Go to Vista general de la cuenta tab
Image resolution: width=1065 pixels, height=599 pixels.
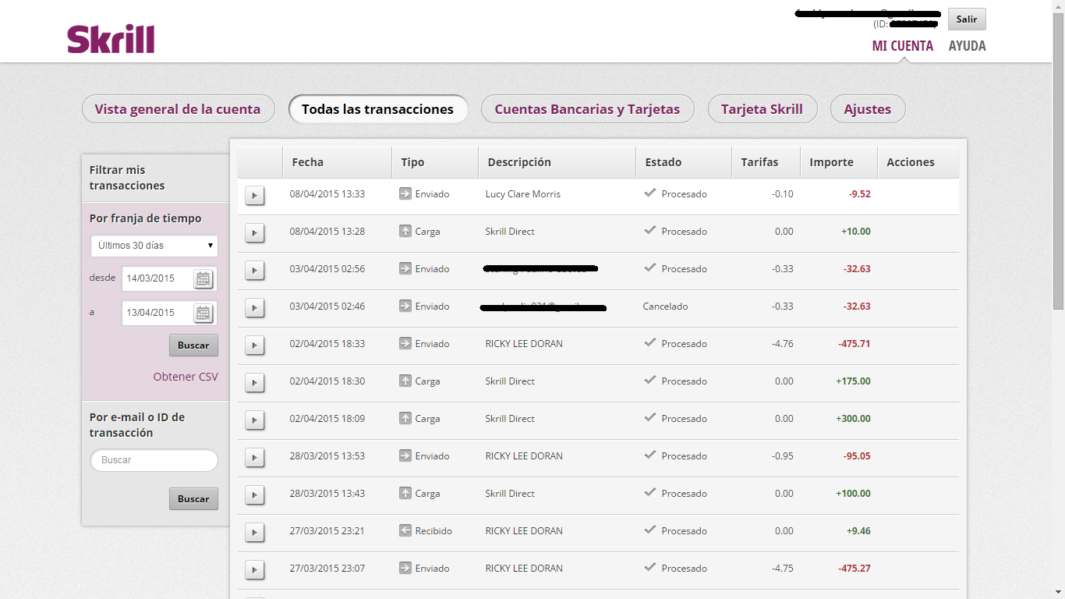(178, 109)
